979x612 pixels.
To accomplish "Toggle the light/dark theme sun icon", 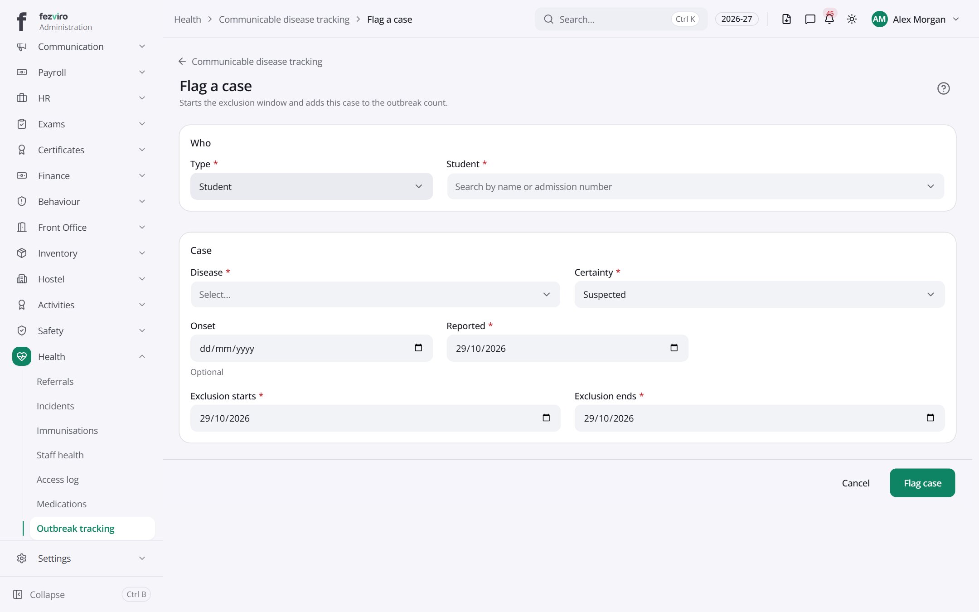I will click(852, 19).
